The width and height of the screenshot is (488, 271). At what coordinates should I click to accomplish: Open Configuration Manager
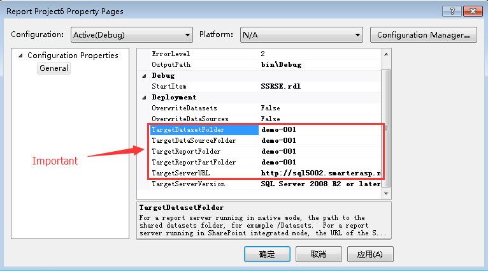point(423,34)
